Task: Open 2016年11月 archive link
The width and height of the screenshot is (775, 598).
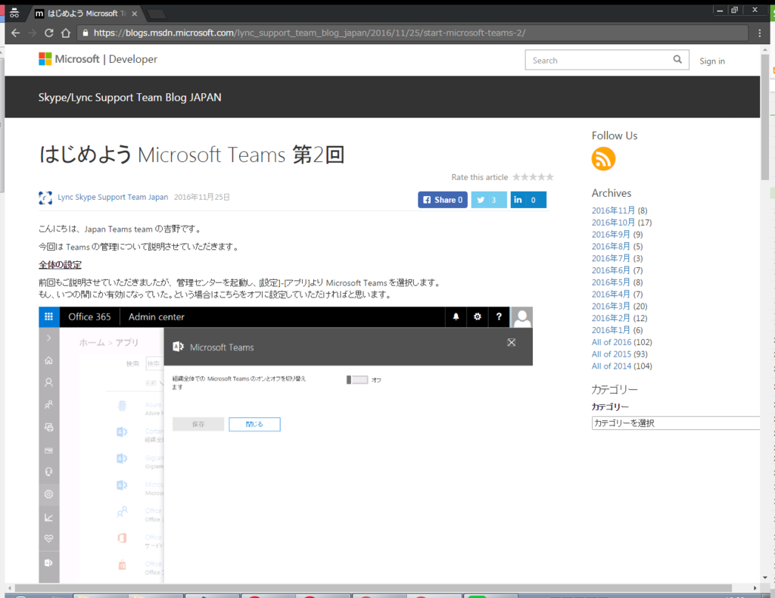Action: [613, 210]
